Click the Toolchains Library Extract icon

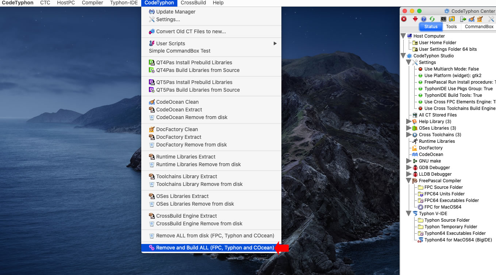(152, 176)
